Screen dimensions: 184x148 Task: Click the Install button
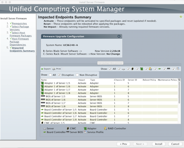pos(159,144)
